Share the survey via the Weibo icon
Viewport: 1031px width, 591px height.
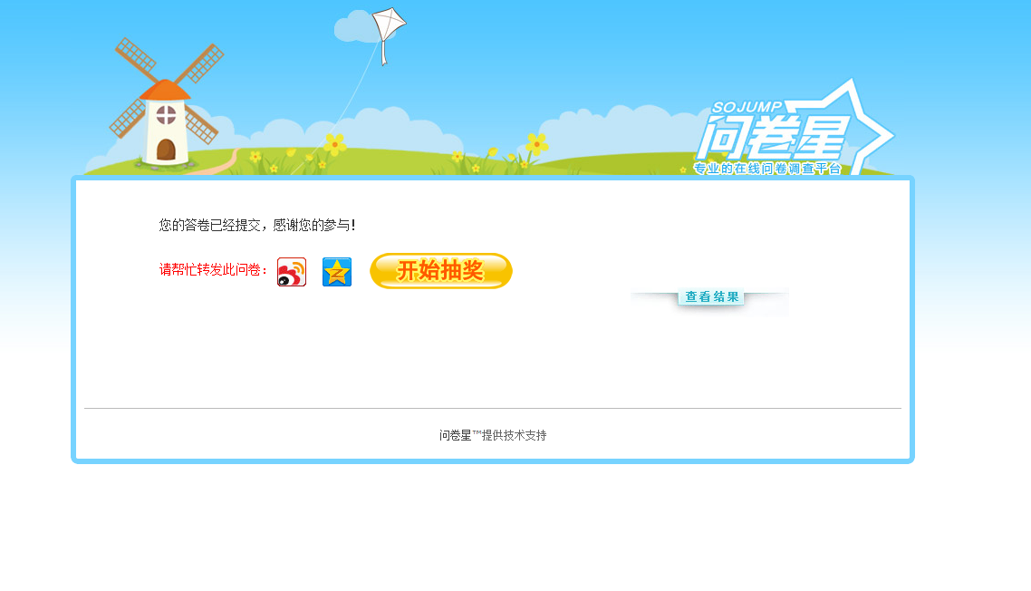(x=292, y=272)
